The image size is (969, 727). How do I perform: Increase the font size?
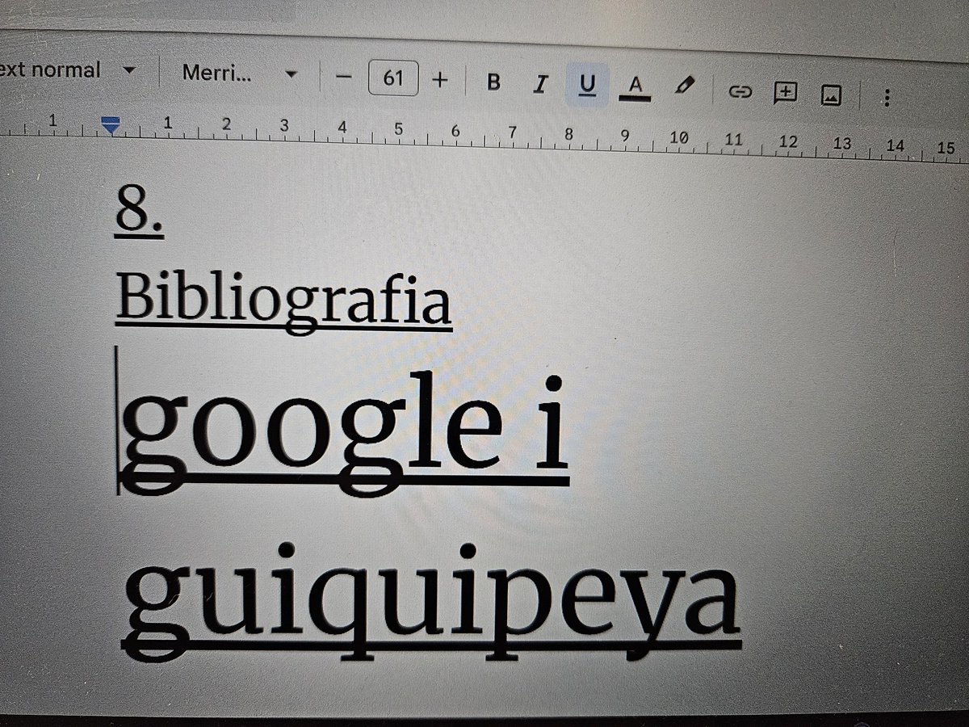point(440,79)
